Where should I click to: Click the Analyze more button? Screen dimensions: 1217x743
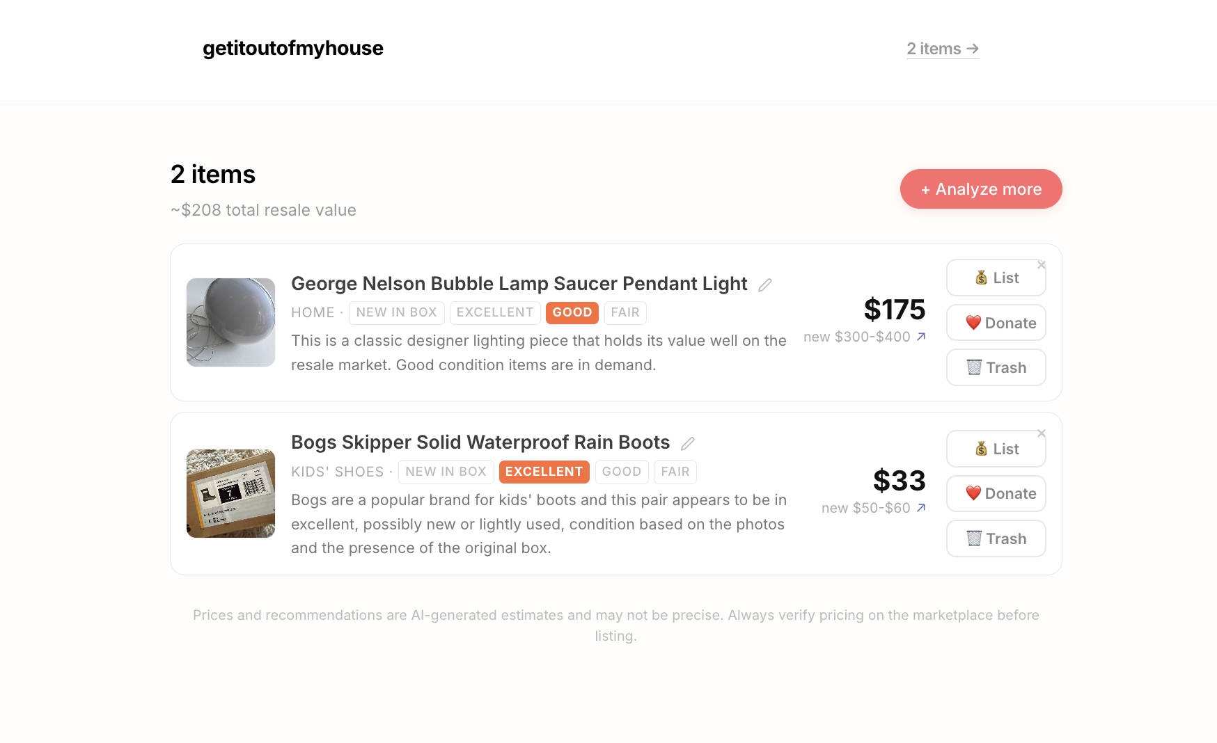point(981,189)
